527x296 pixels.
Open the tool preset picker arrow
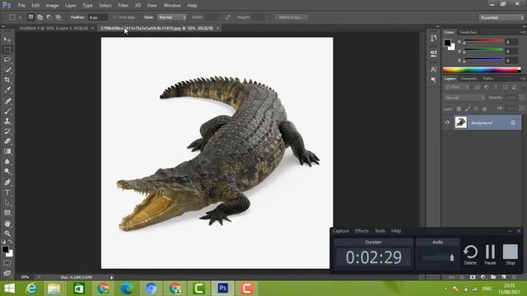(20, 17)
